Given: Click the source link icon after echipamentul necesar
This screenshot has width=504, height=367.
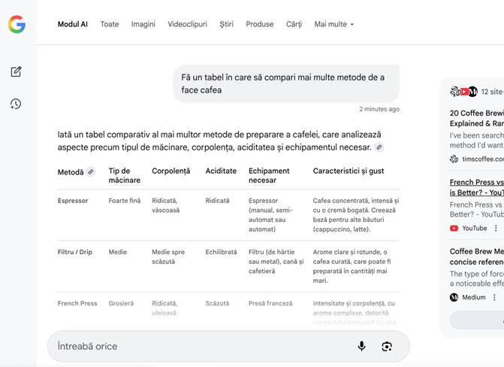Looking at the screenshot, I should [379, 147].
